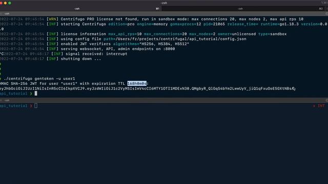Click 'owner=unlicensed' in the license information line
The width and height of the screenshot is (328, 184).
pos(237,34)
